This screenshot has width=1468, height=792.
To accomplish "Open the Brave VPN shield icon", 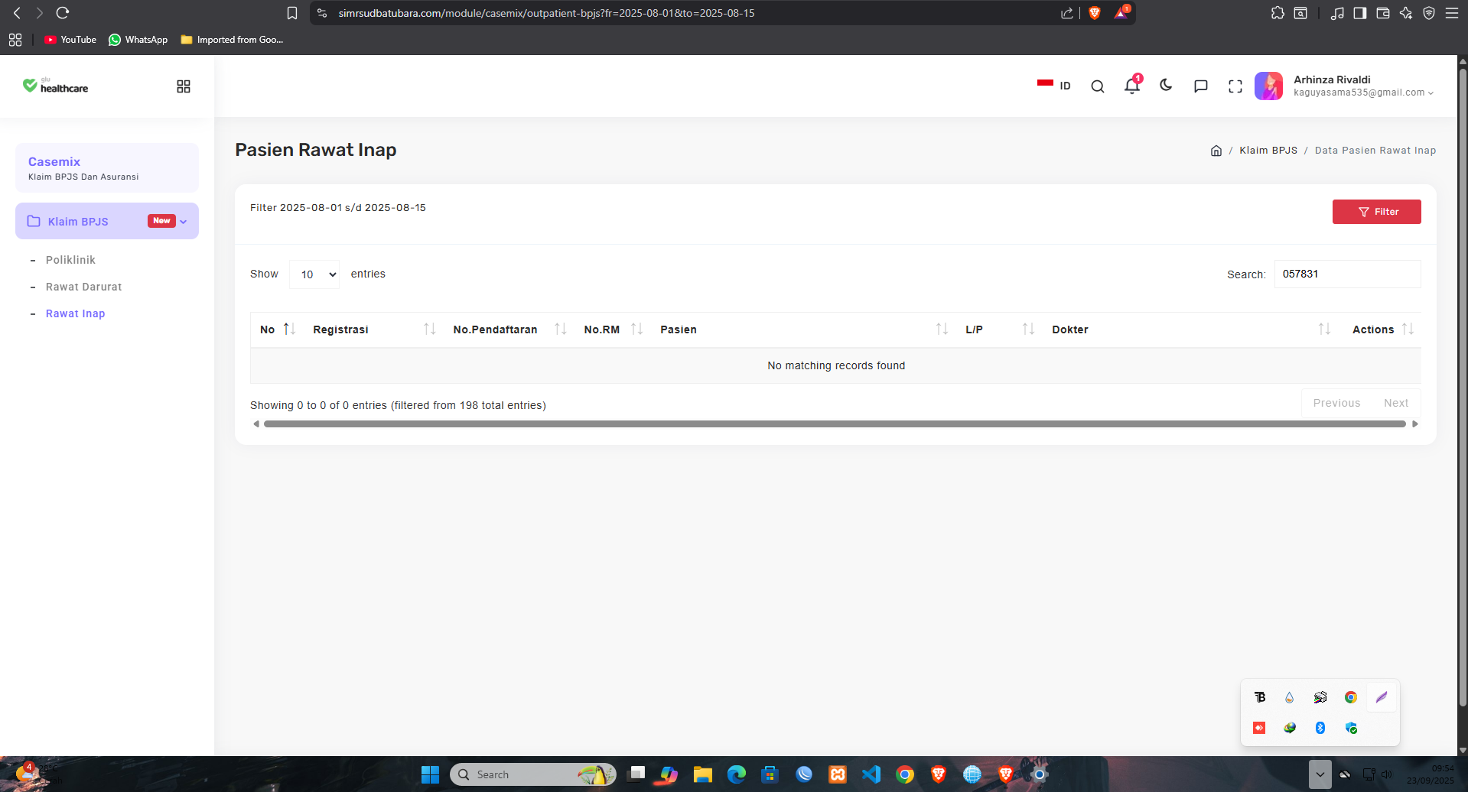I will pyautogui.click(x=1429, y=13).
